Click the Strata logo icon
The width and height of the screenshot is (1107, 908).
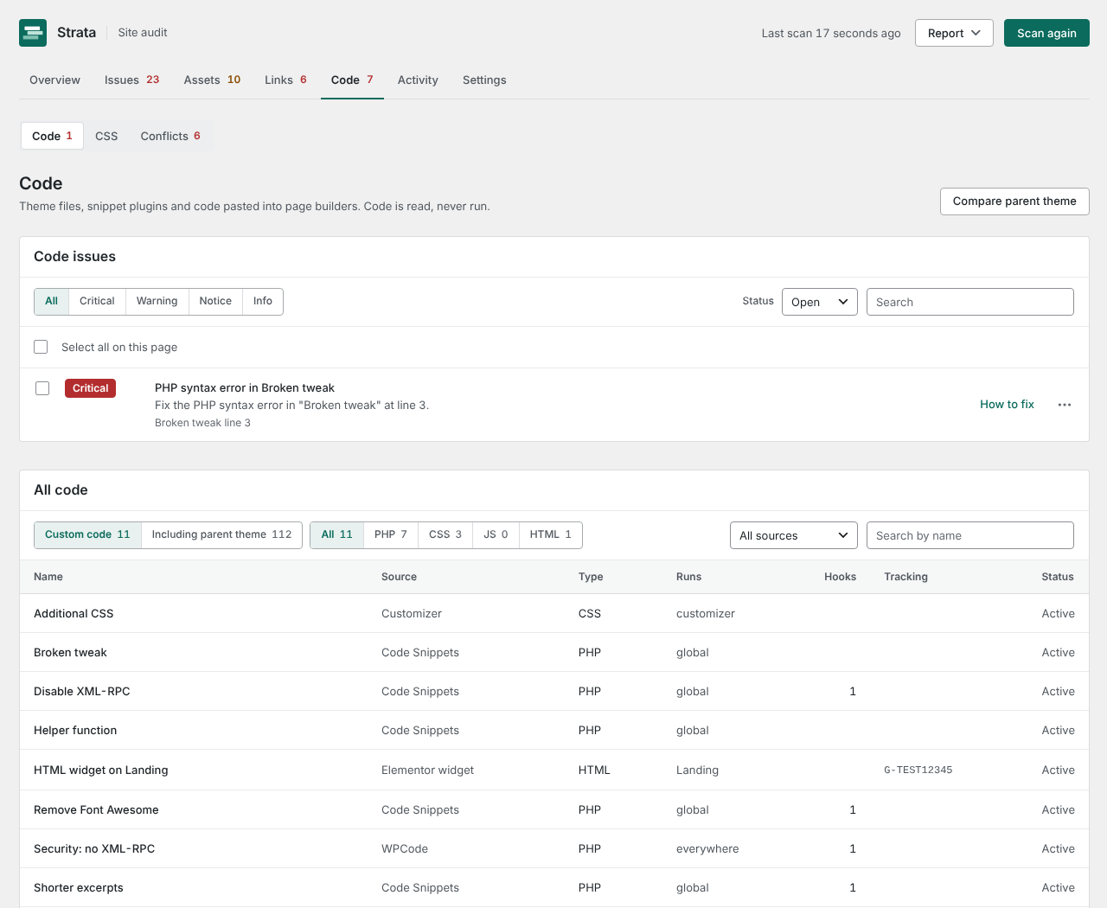33,33
